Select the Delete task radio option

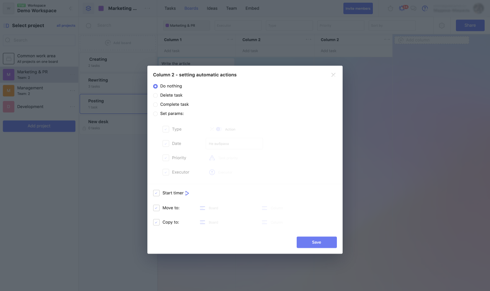(155, 95)
